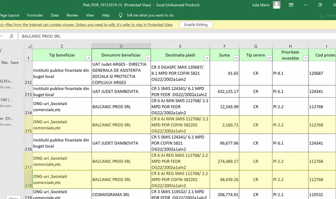This screenshot has height=199, width=336.
Task: Select the 274,489.17 amount cell
Action: 224,161
